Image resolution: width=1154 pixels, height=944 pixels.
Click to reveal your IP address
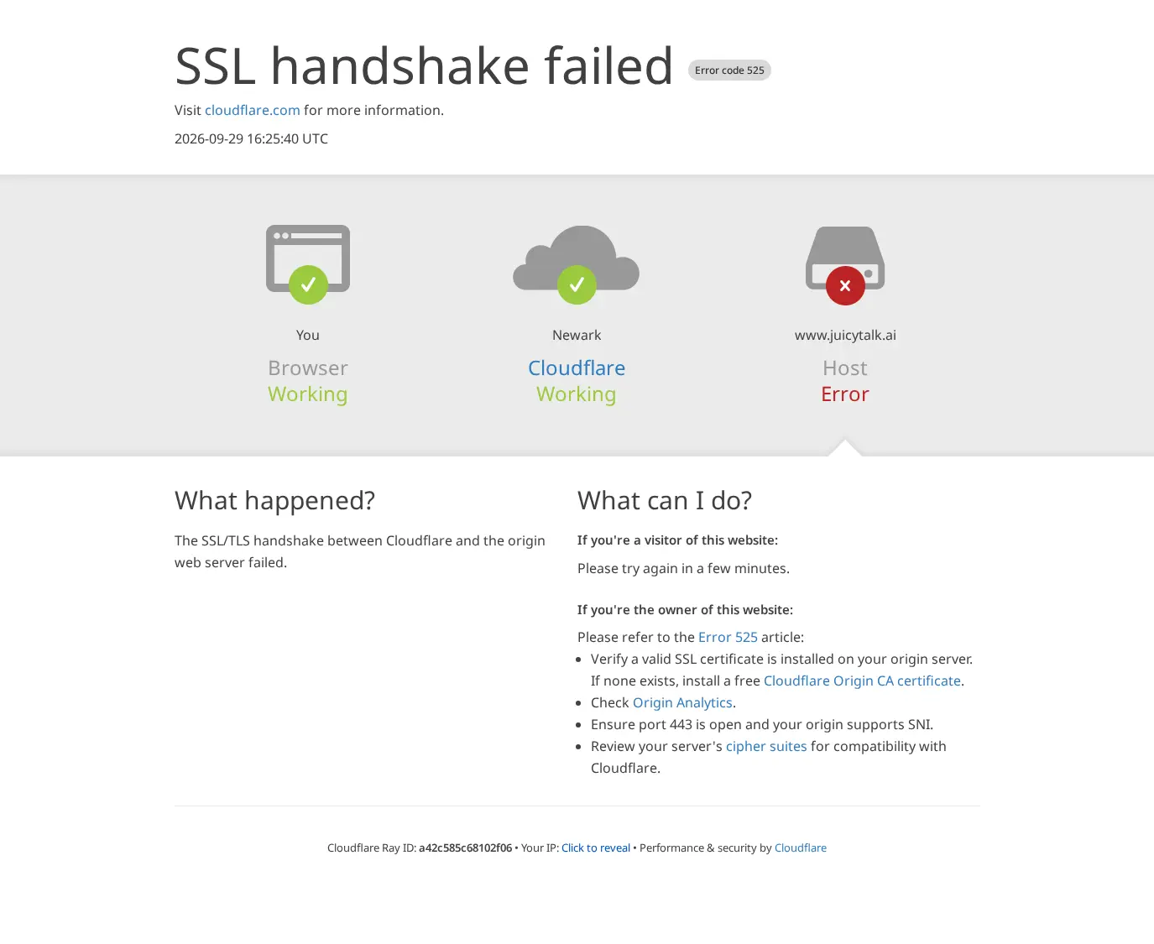click(596, 848)
